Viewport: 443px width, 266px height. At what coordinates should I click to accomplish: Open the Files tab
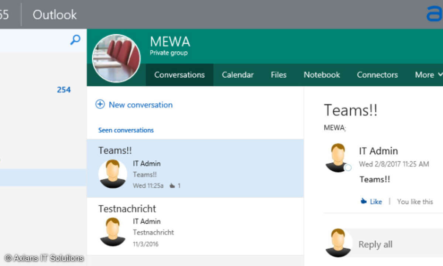[279, 75]
